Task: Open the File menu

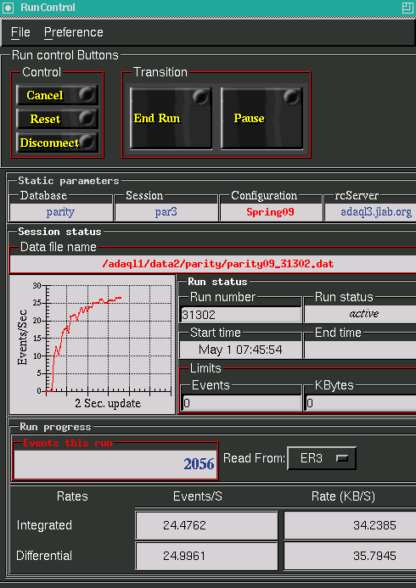Action: click(20, 32)
